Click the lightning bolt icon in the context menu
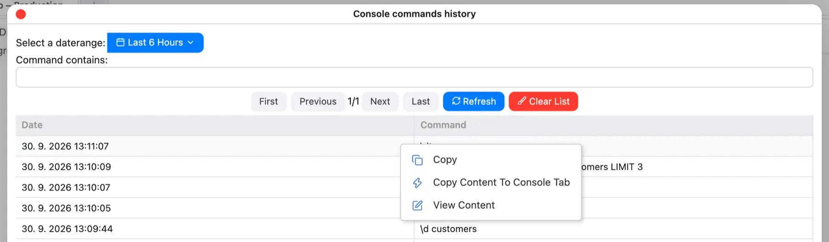829x242 pixels. 417,183
